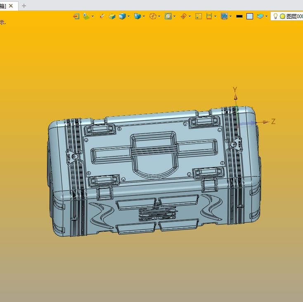
Task: Expand the crosshair target dropdown
Action: pyautogui.click(x=189, y=16)
